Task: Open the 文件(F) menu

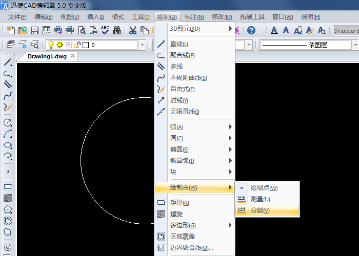Action: [17, 17]
